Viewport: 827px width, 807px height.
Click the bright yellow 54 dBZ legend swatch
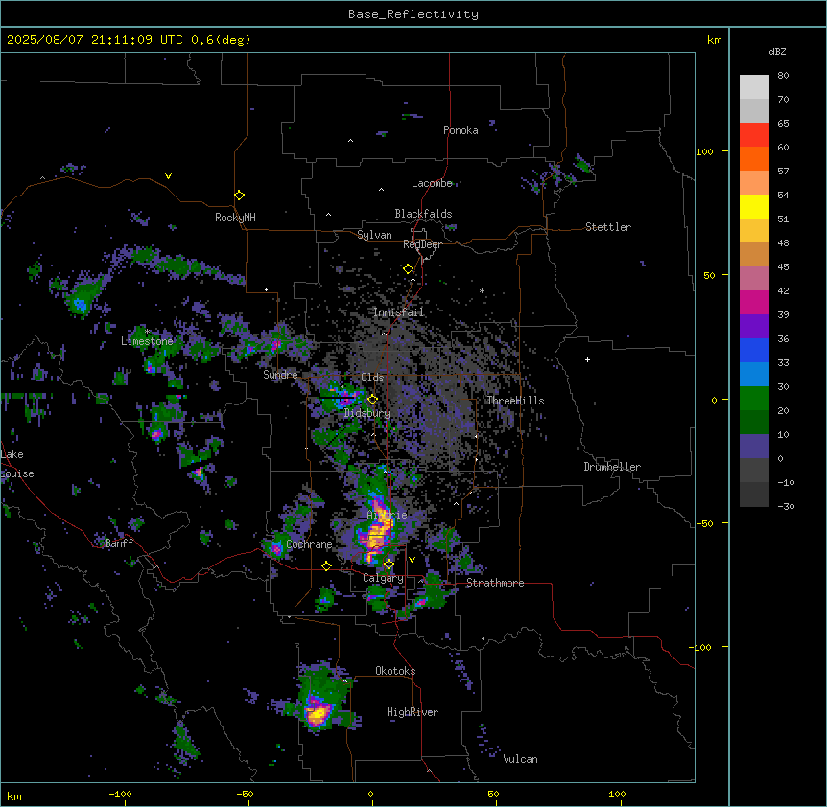754,206
